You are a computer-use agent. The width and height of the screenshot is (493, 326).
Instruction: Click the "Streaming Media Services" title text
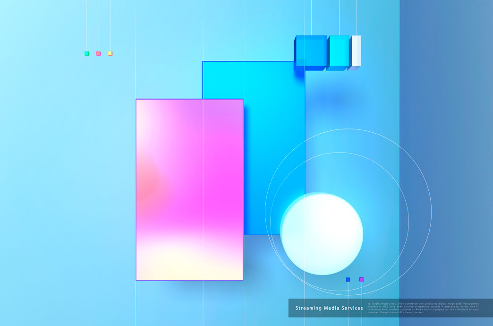tap(329, 308)
